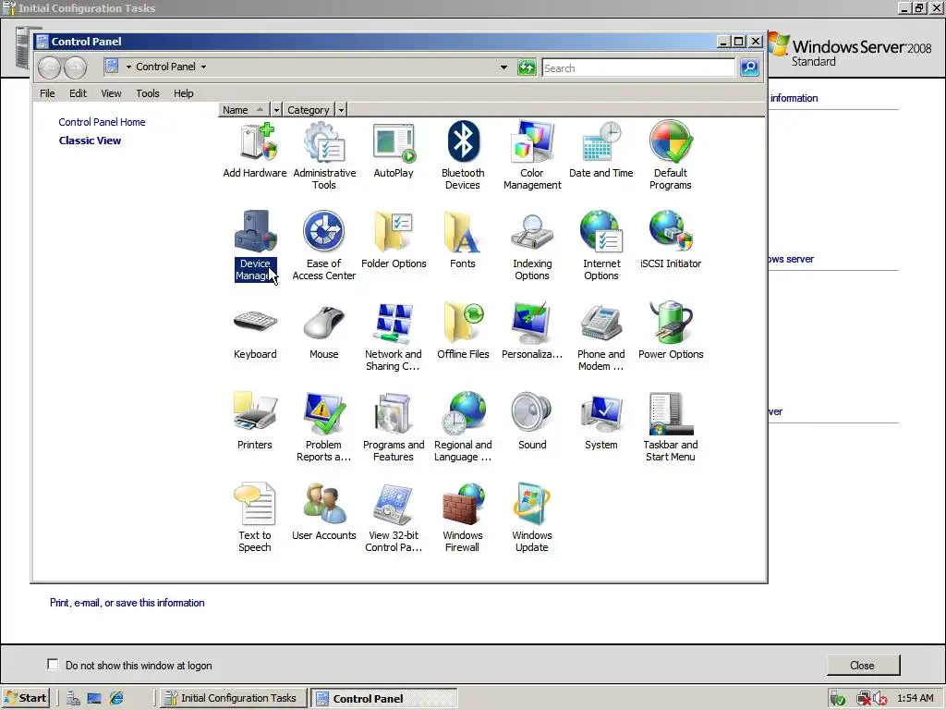Open the address bar history dropdown

click(503, 67)
